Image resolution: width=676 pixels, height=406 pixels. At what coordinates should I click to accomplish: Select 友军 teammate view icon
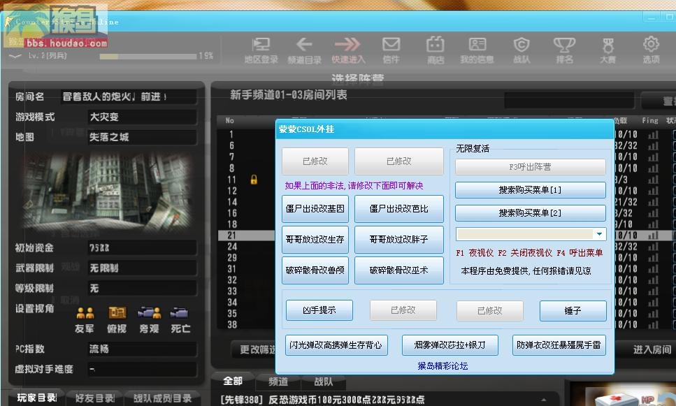[85, 313]
